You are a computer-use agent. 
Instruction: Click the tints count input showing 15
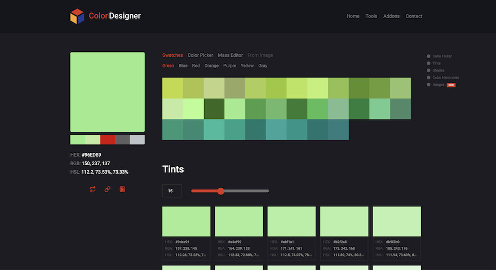(x=172, y=191)
